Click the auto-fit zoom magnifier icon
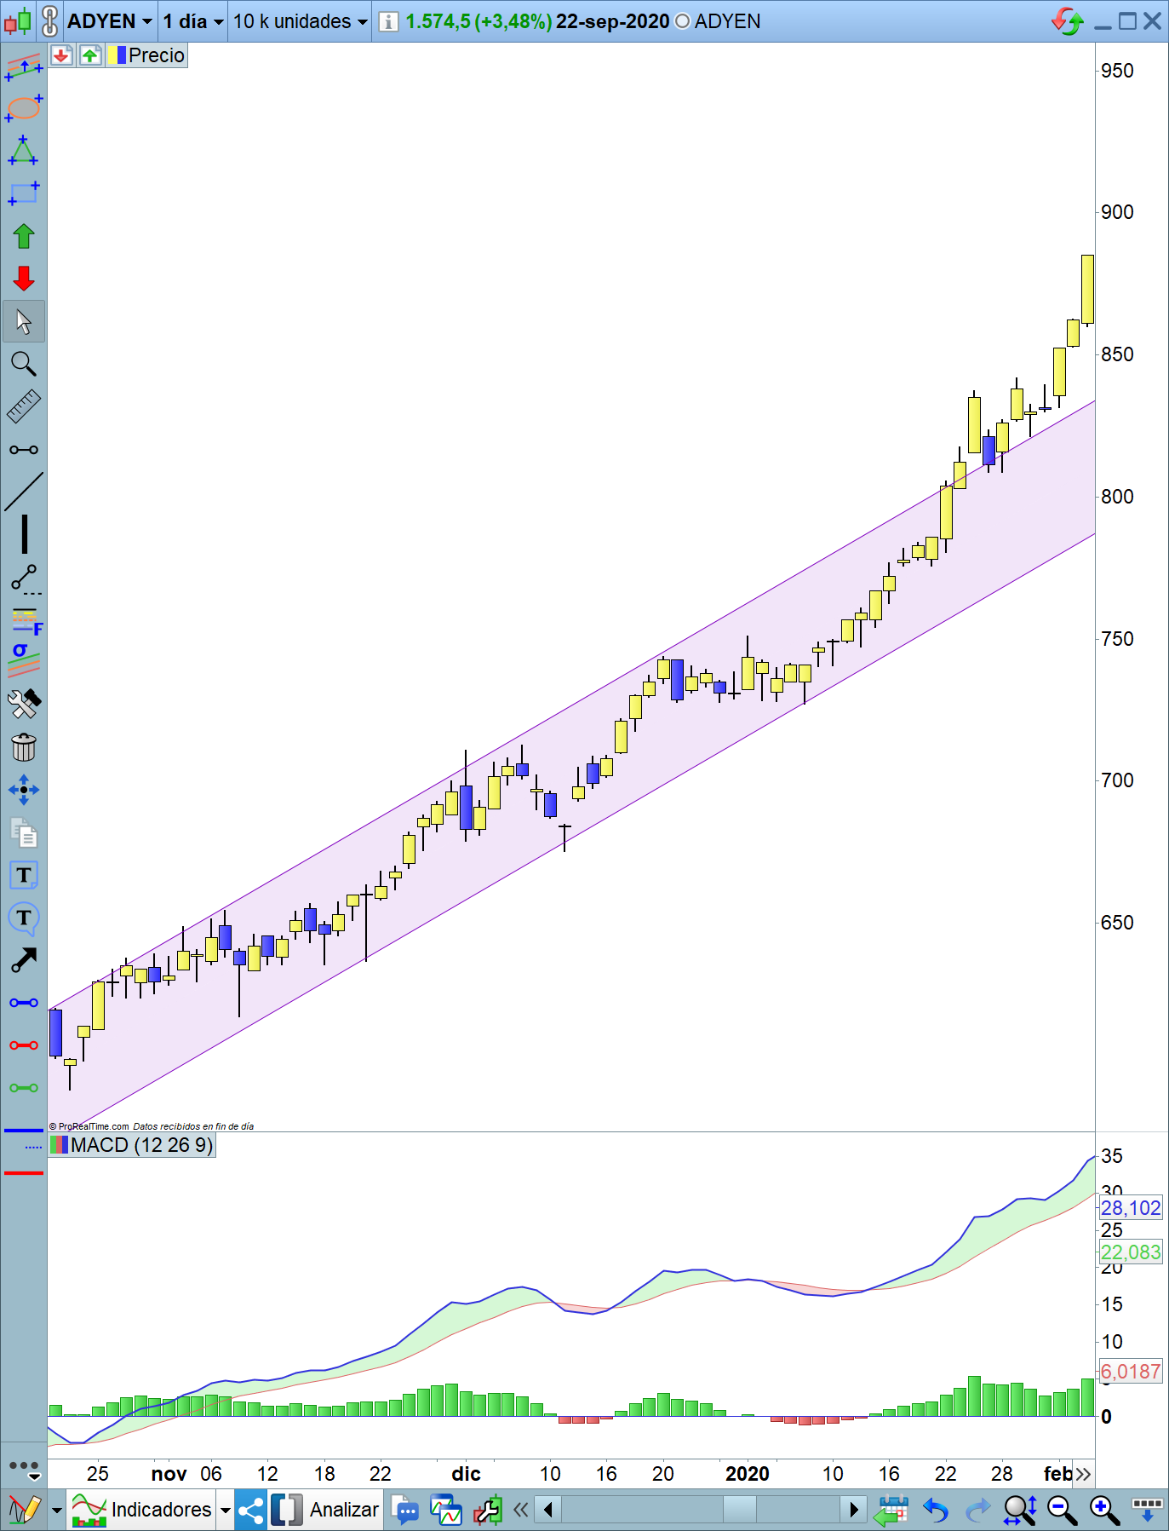Screen dimensions: 1169x1531 pyautogui.click(x=1020, y=1511)
